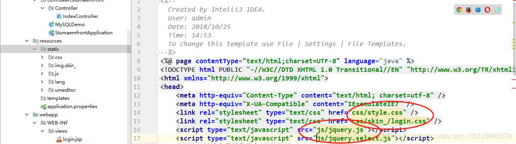Click the templates folder icon

[43, 98]
